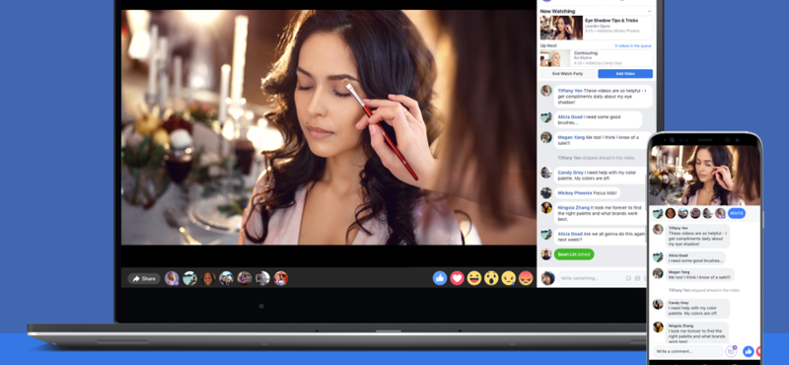Screen dimensions: 789x365
Task: Open the first viewer avatar beside Share
Action: click(x=172, y=278)
